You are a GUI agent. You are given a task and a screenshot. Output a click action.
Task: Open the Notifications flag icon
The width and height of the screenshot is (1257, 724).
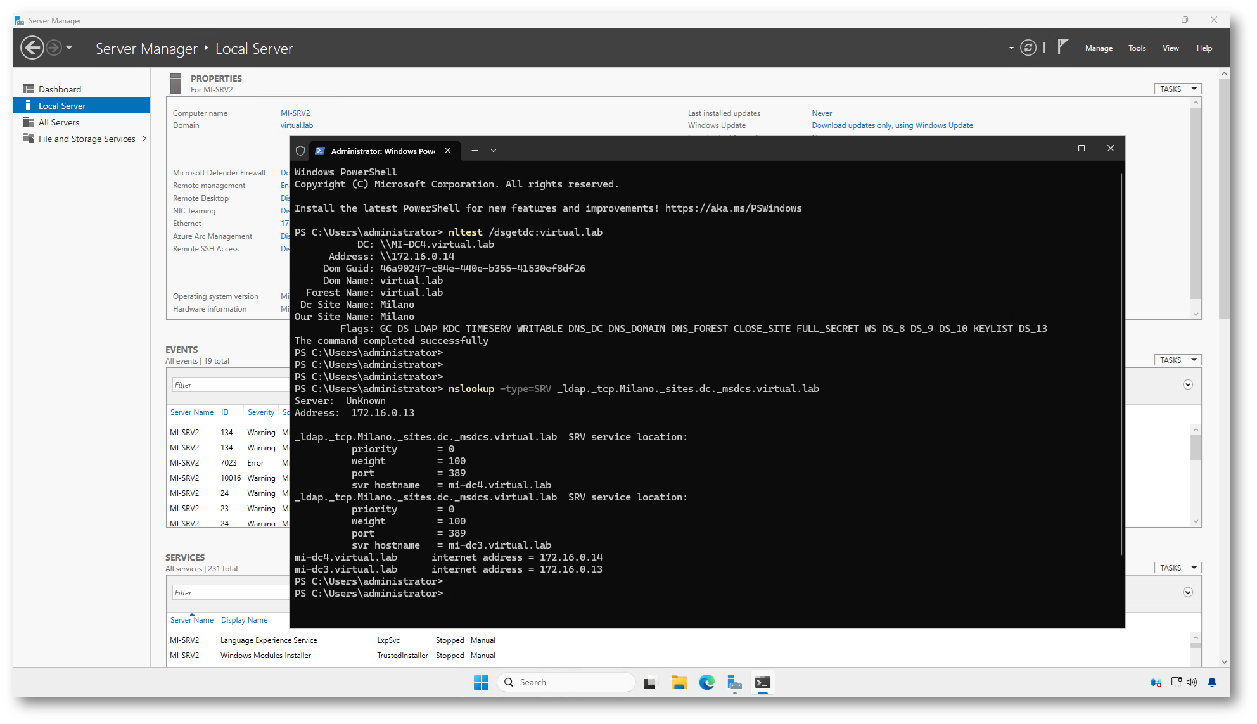click(x=1062, y=47)
